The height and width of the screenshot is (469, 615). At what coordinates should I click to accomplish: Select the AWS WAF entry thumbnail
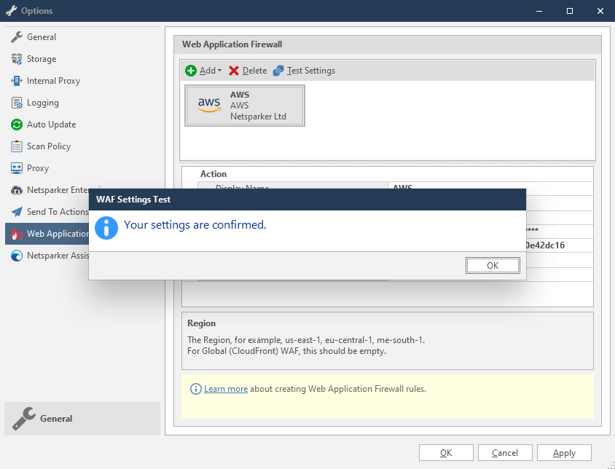point(244,105)
